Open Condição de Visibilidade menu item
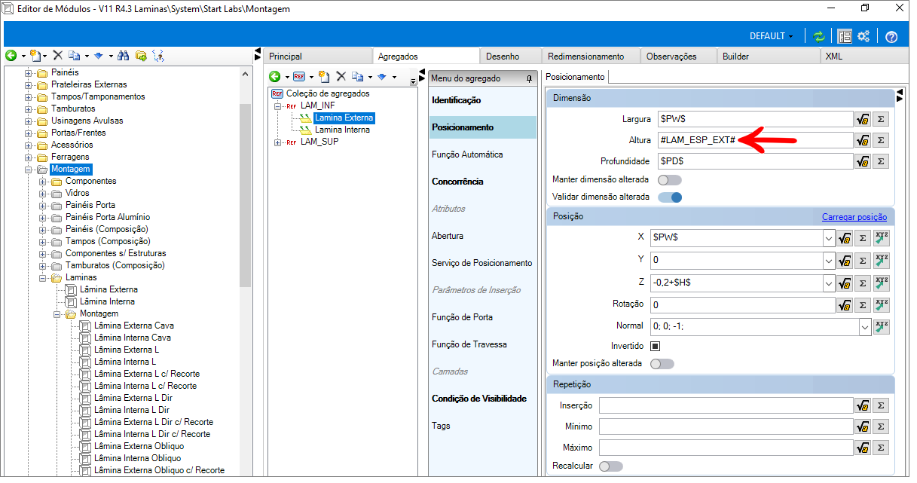The width and height of the screenshot is (917, 483). pyautogui.click(x=479, y=399)
